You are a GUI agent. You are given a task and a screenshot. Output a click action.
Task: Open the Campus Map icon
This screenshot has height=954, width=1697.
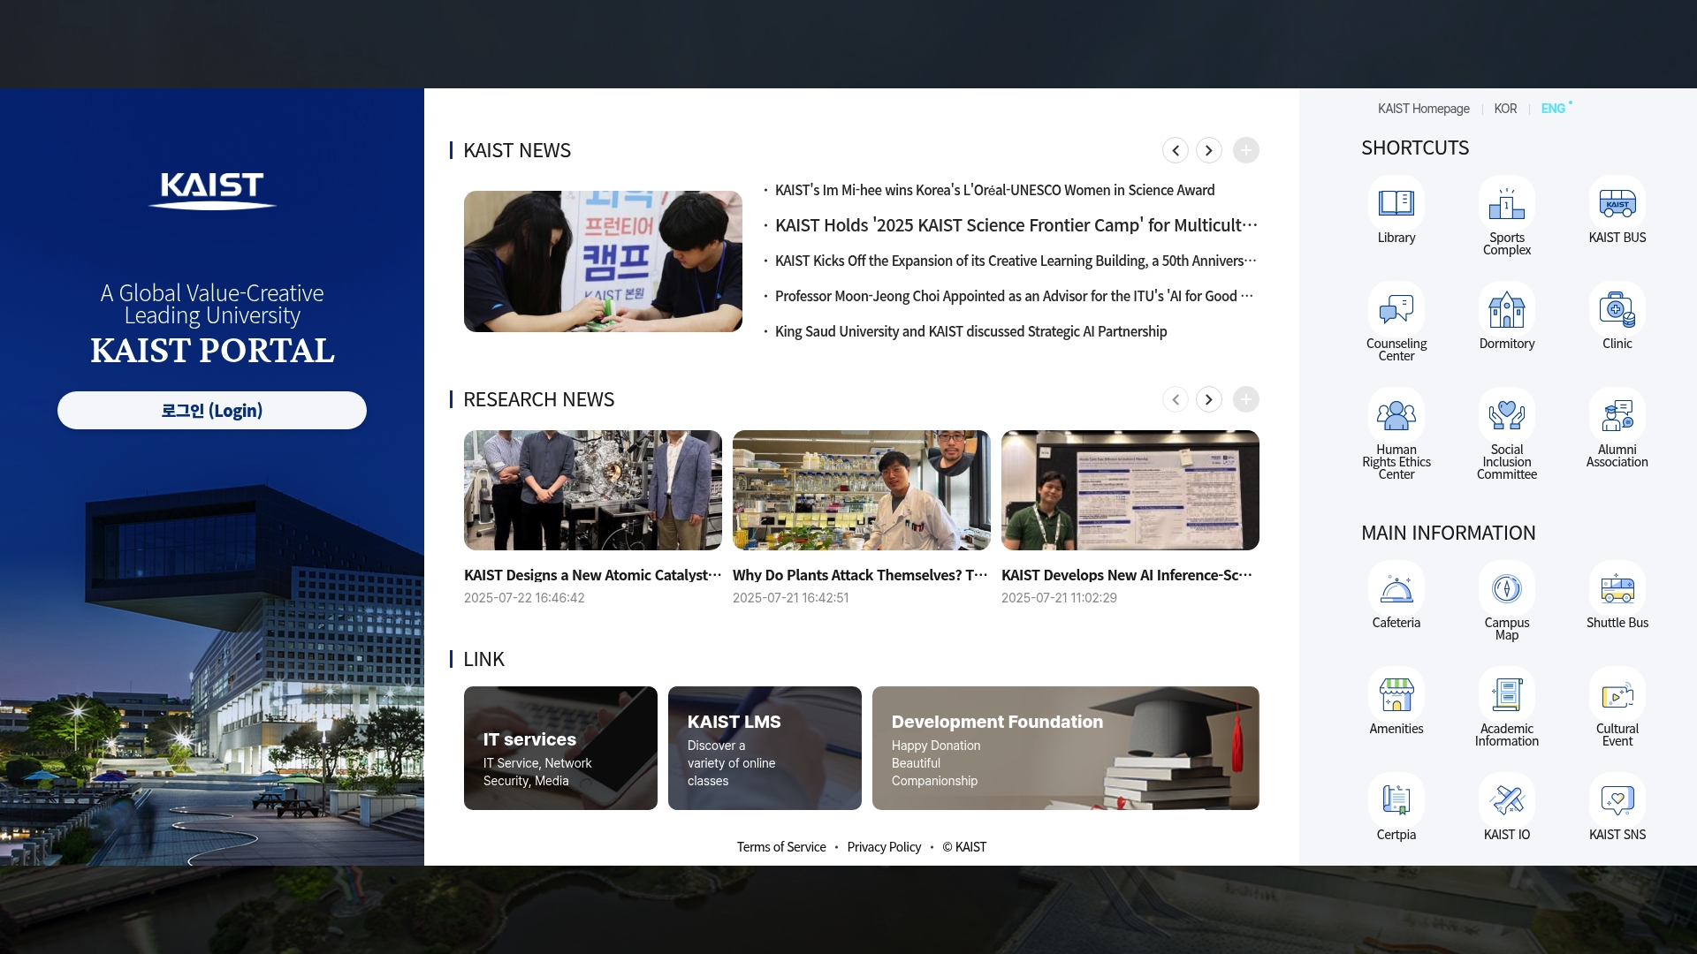(x=1507, y=588)
